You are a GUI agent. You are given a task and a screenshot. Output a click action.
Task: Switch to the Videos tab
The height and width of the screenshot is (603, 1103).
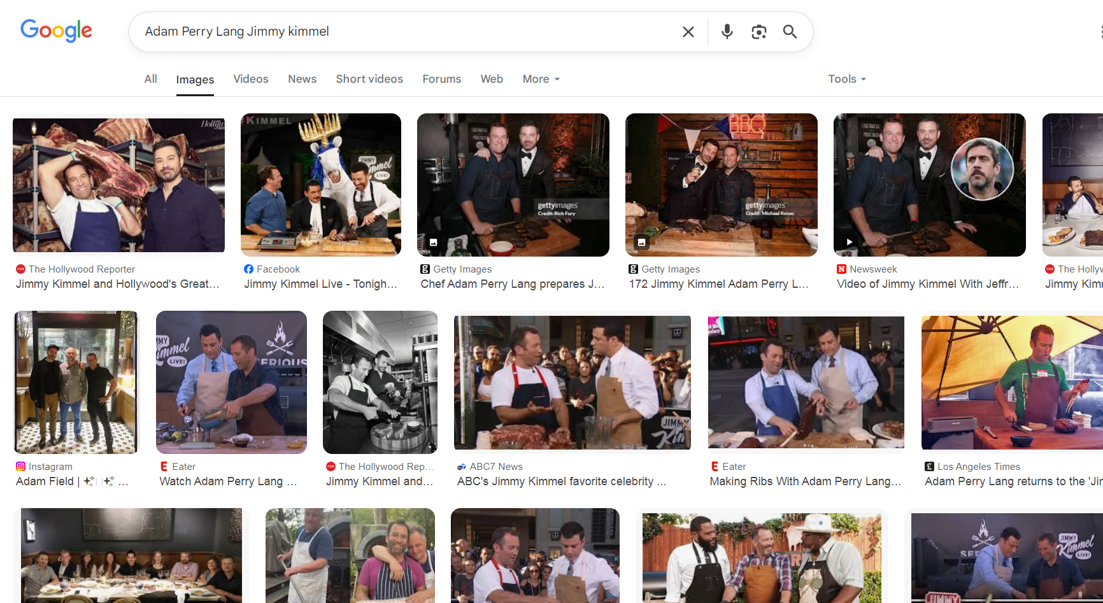click(x=251, y=79)
